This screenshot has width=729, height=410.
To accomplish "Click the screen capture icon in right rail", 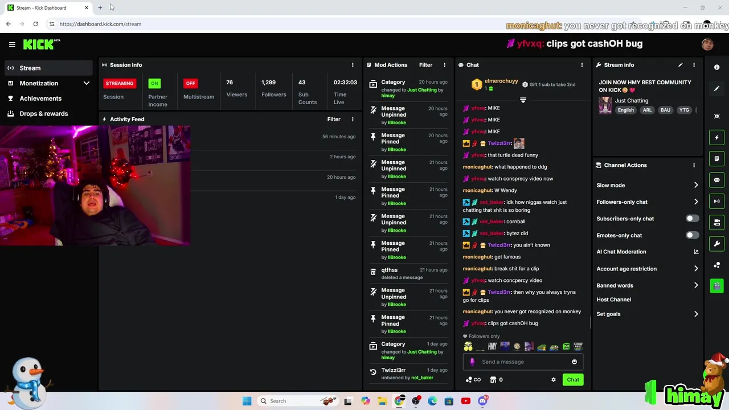I will tap(717, 116).
